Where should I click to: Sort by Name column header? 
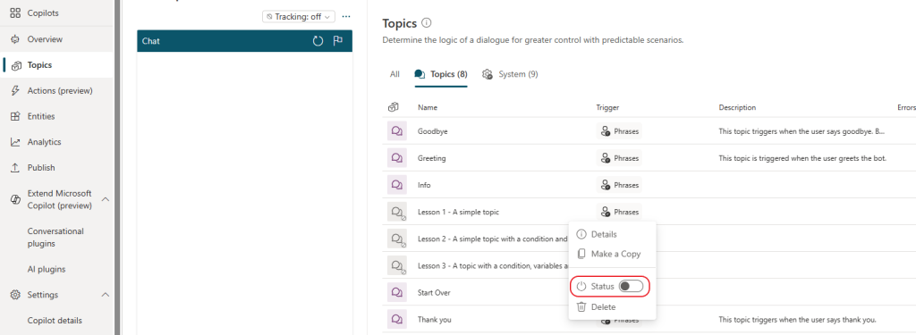click(428, 107)
